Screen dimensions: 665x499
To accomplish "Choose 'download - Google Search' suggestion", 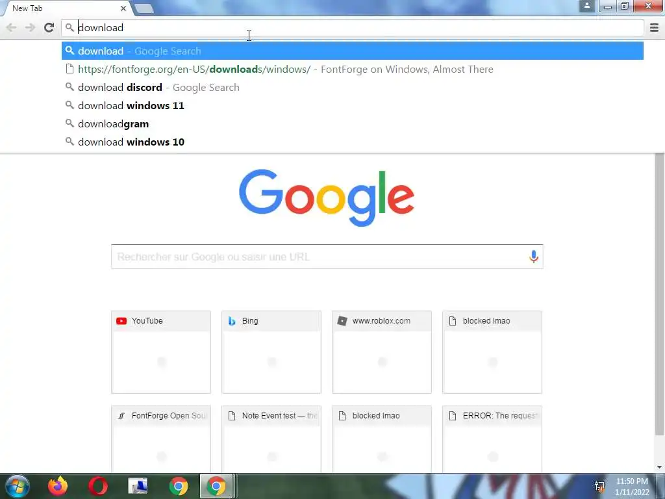I will point(353,51).
